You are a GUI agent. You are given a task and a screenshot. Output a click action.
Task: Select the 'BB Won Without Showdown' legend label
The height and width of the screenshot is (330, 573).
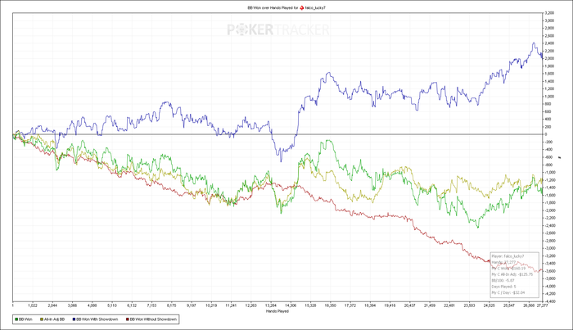coord(154,319)
